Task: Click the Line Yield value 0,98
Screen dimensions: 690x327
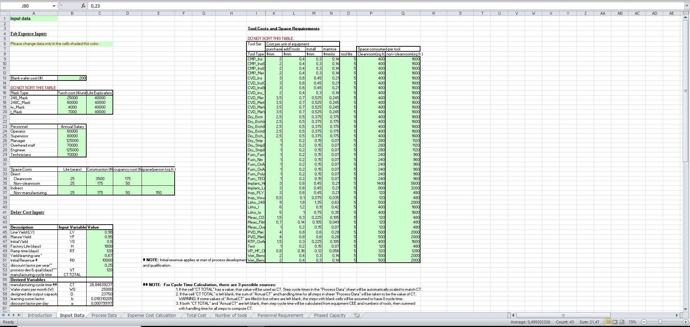Action: [100, 232]
